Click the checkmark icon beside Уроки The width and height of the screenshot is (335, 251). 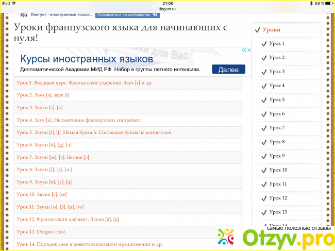[257, 30]
